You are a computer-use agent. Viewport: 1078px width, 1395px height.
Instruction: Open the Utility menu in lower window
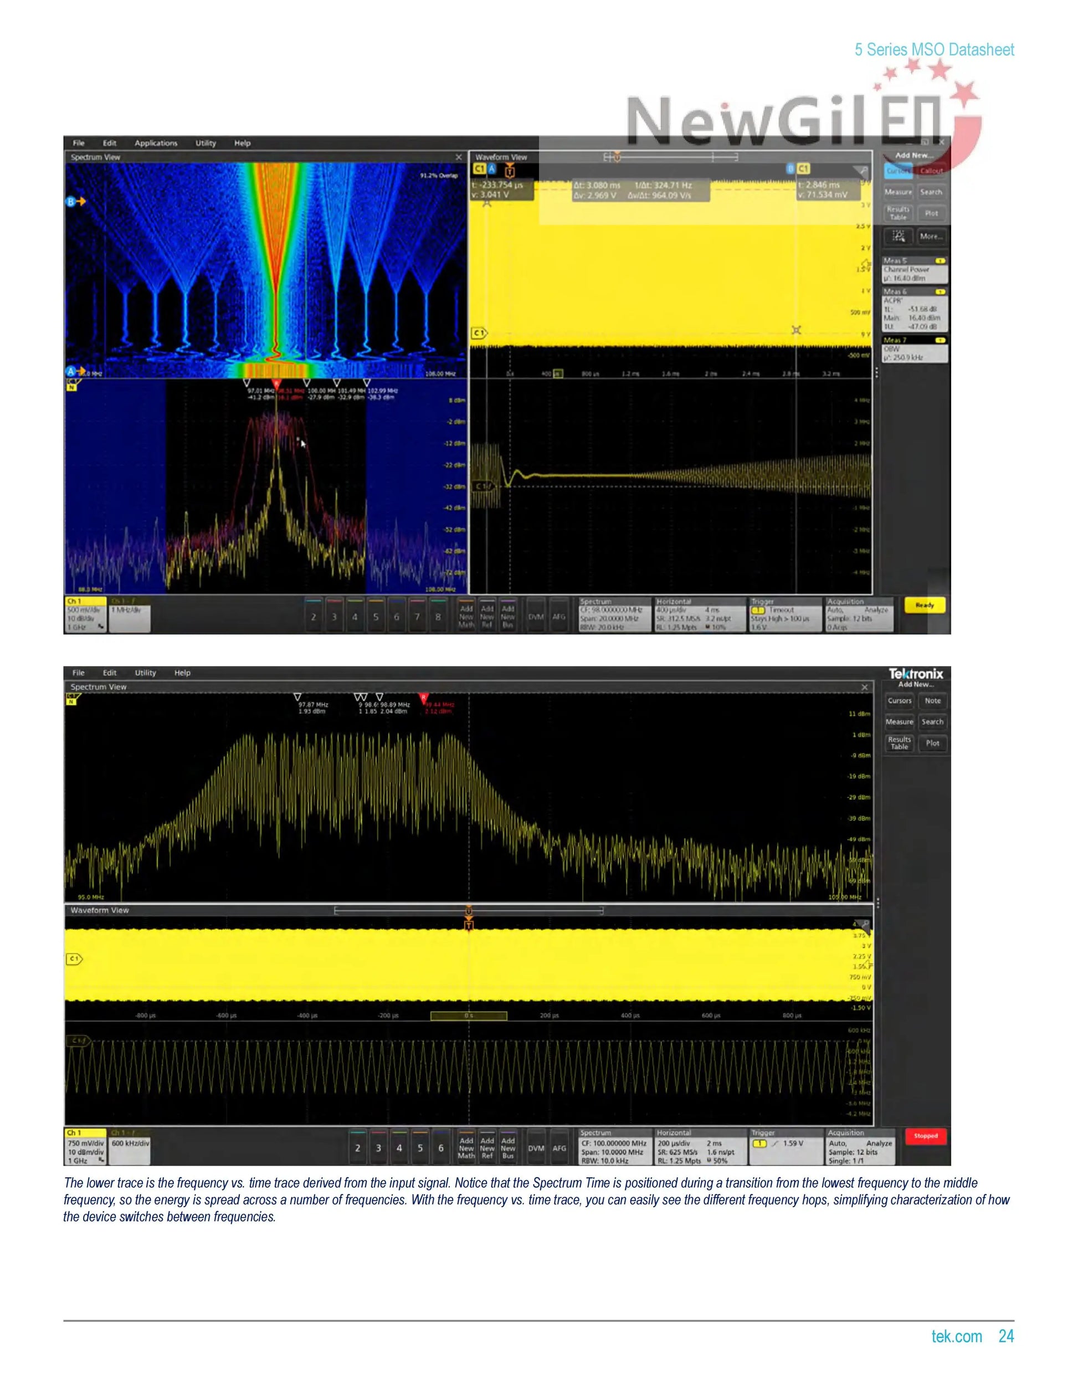(x=145, y=673)
